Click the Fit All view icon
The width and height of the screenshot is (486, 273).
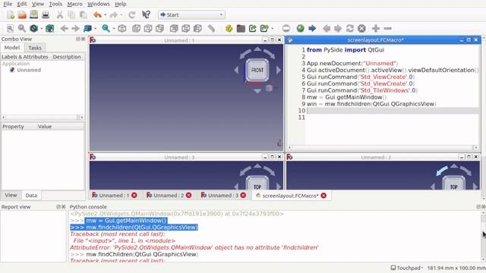(x=10, y=29)
